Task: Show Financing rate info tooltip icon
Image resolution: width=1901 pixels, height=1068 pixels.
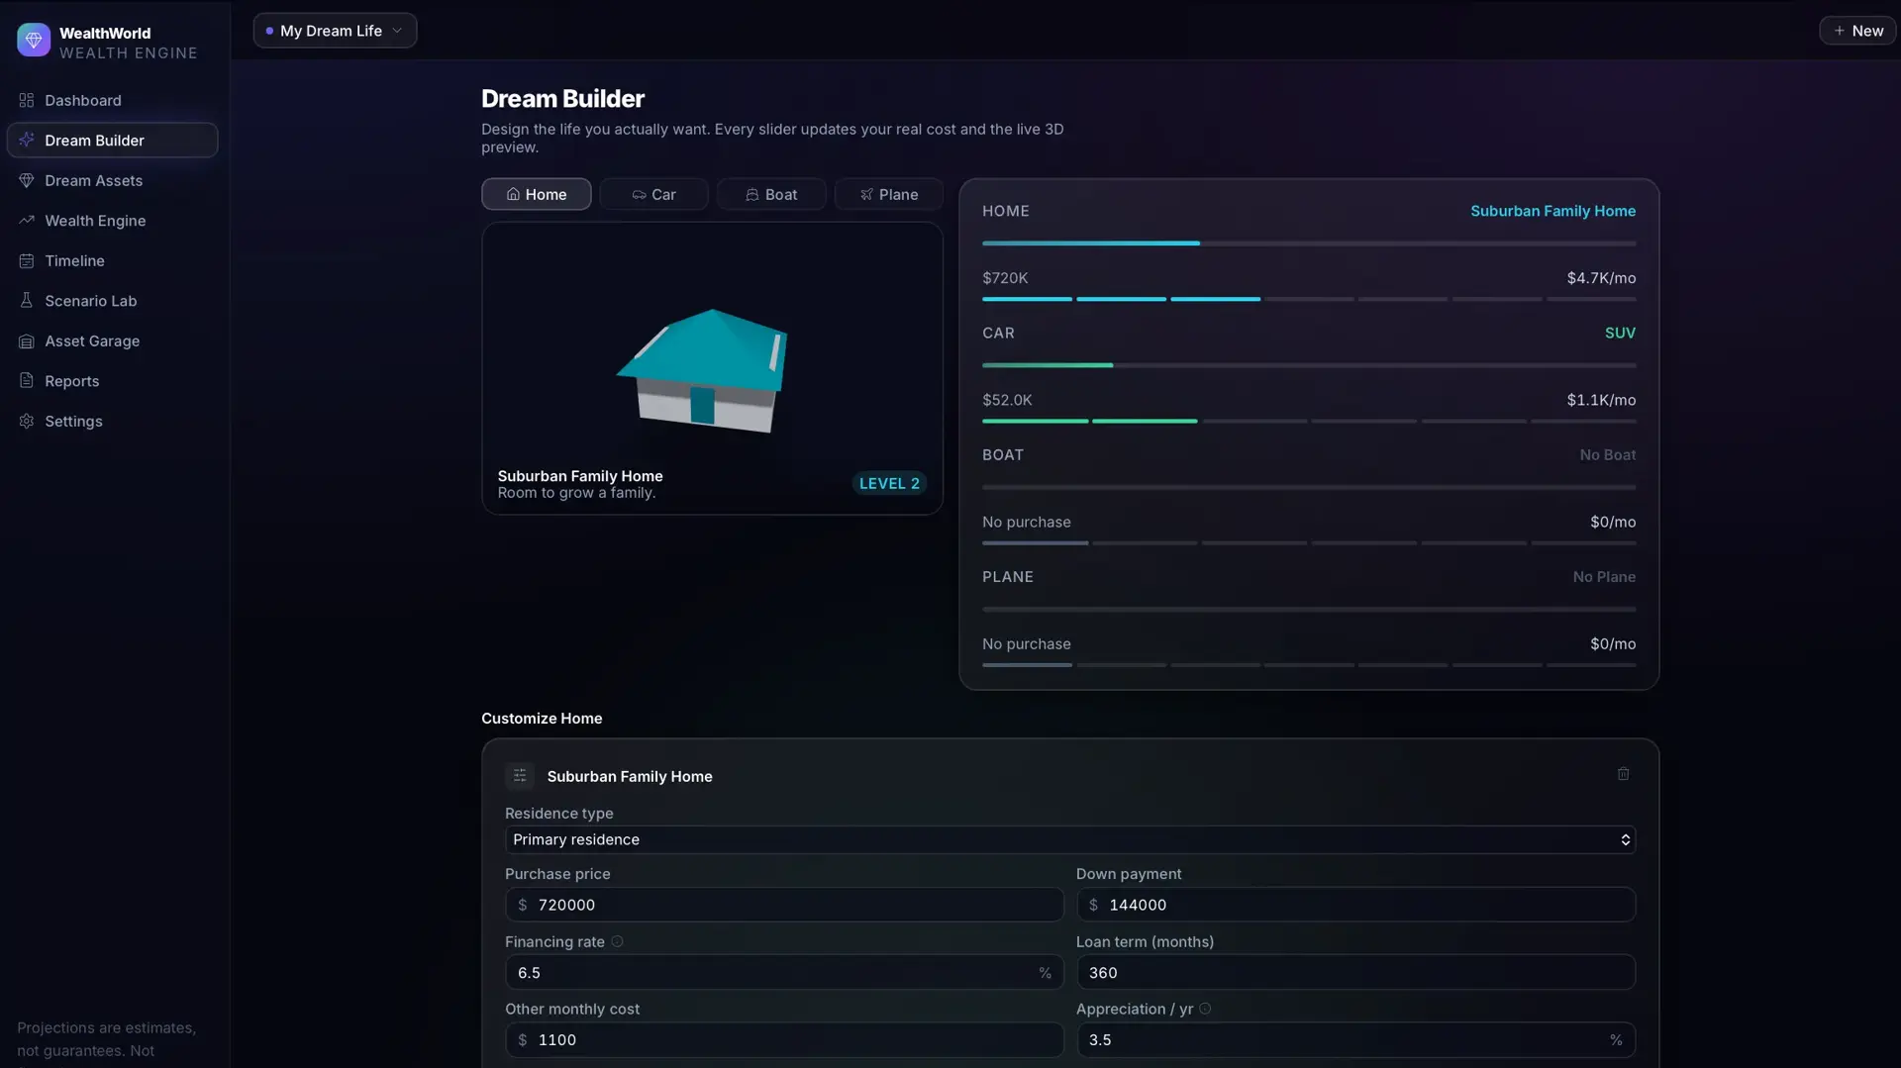Action: click(617, 941)
